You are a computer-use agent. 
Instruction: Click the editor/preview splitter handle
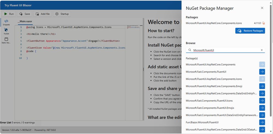click(x=144, y=69)
